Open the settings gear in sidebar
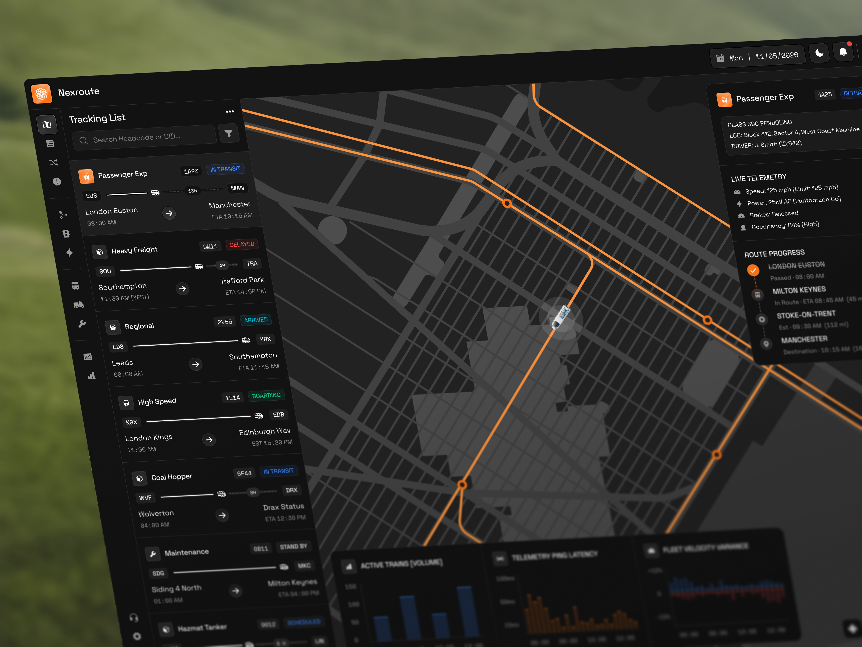 137,636
